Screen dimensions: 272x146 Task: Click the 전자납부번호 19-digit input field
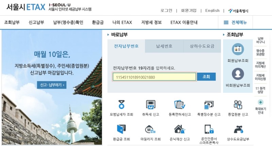tap(154, 77)
